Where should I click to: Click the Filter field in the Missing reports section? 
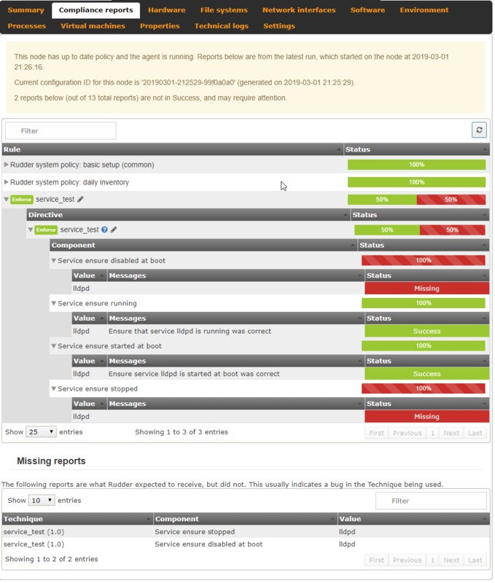coord(432,502)
